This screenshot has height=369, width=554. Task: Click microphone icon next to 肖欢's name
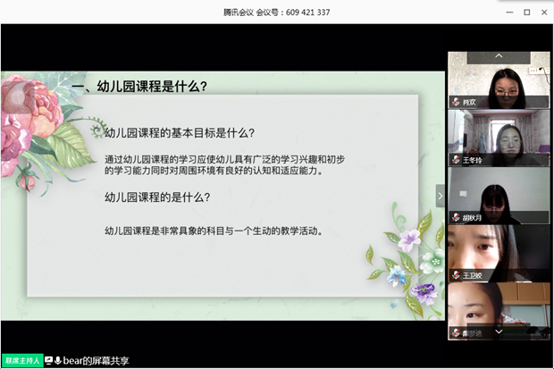pyautogui.click(x=457, y=103)
